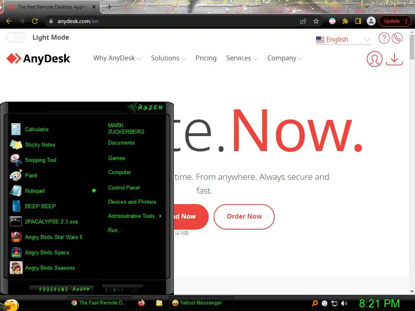
Task: Click the red download arrow icon
Action: tap(394, 59)
